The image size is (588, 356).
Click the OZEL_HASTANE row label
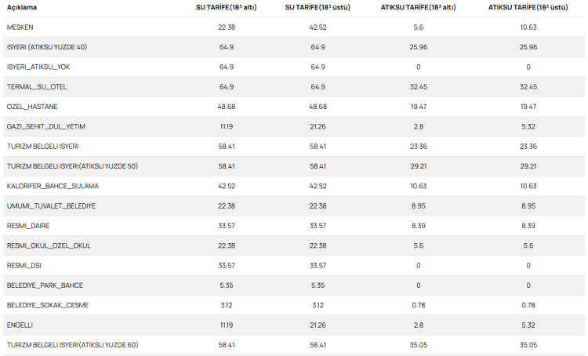pos(32,107)
